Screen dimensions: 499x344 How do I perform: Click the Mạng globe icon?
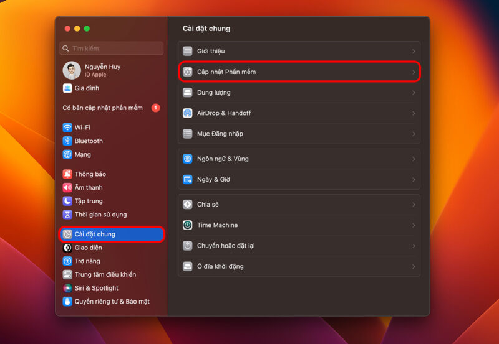pos(67,154)
